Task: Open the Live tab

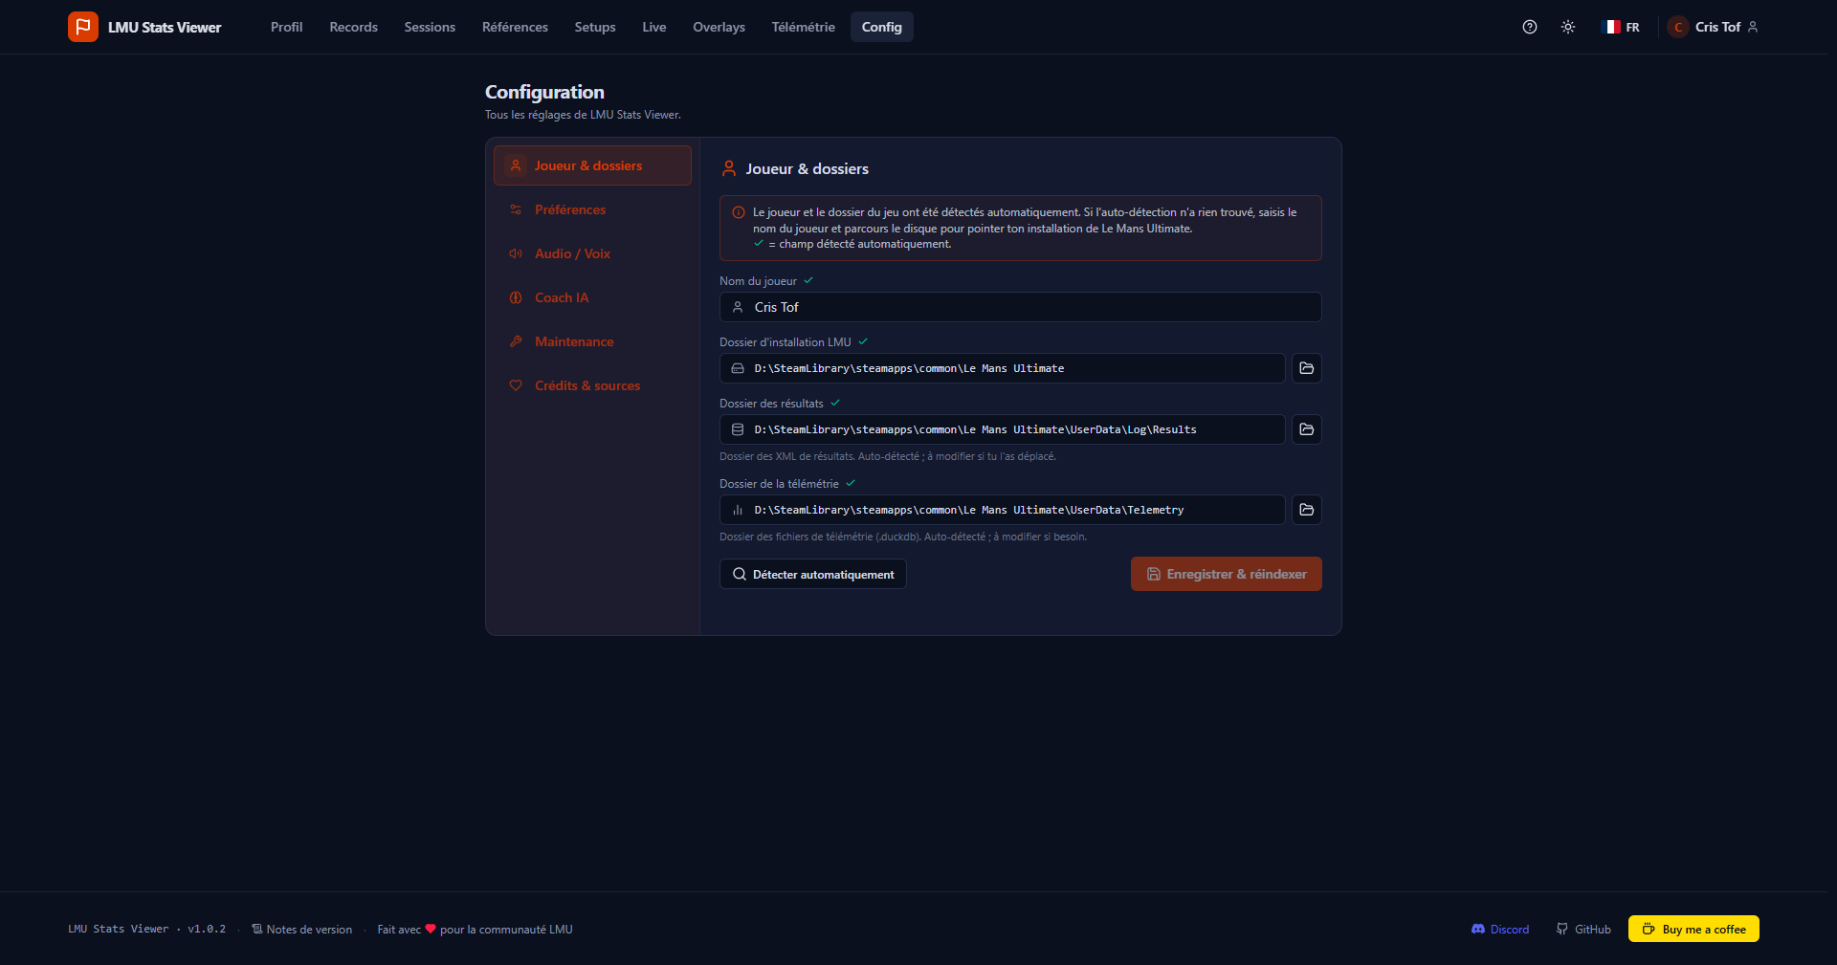Action: [654, 27]
